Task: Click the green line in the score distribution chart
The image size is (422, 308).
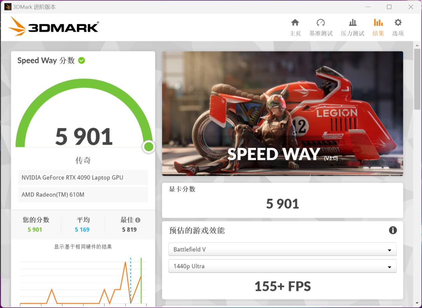Action: tap(141, 280)
